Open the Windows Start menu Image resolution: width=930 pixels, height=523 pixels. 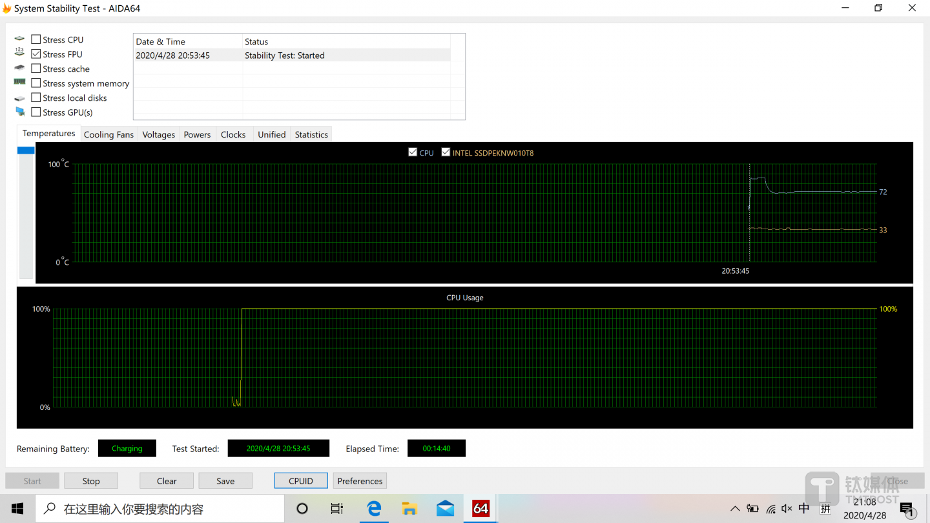click(x=17, y=509)
